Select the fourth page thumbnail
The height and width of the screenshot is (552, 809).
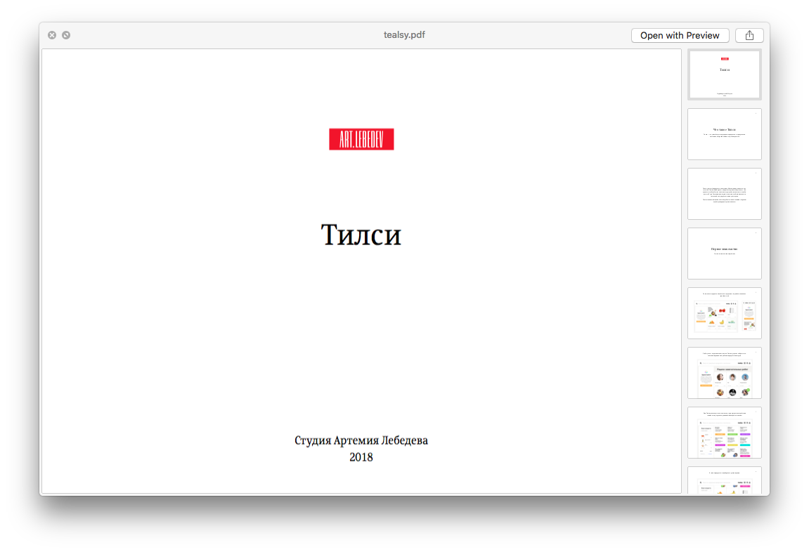724,254
